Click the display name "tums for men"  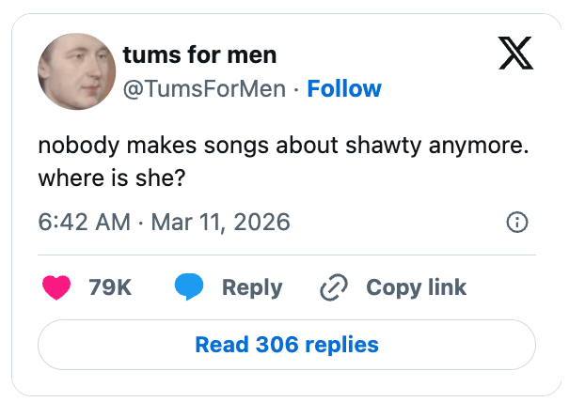[199, 54]
